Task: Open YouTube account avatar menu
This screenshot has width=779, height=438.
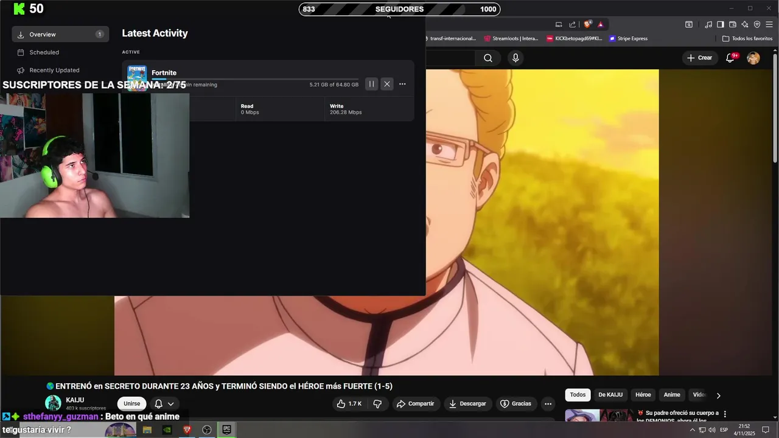Action: click(753, 58)
